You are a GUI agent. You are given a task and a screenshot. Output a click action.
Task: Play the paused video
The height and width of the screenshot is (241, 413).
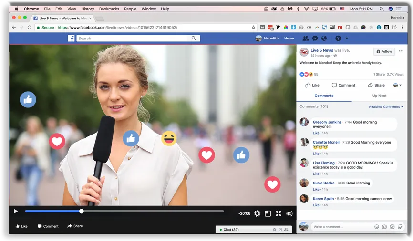(x=16, y=212)
